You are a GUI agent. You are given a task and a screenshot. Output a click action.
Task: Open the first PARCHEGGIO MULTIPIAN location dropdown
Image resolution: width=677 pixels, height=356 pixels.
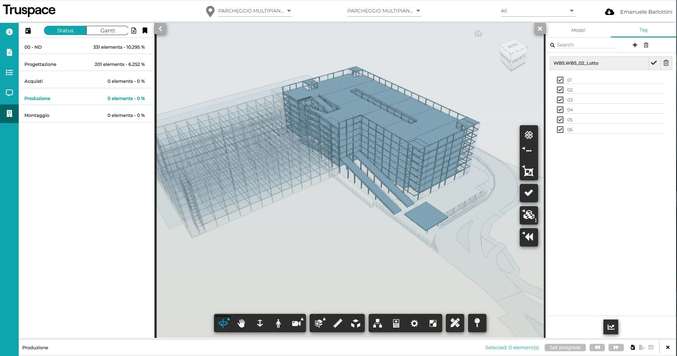[255, 11]
